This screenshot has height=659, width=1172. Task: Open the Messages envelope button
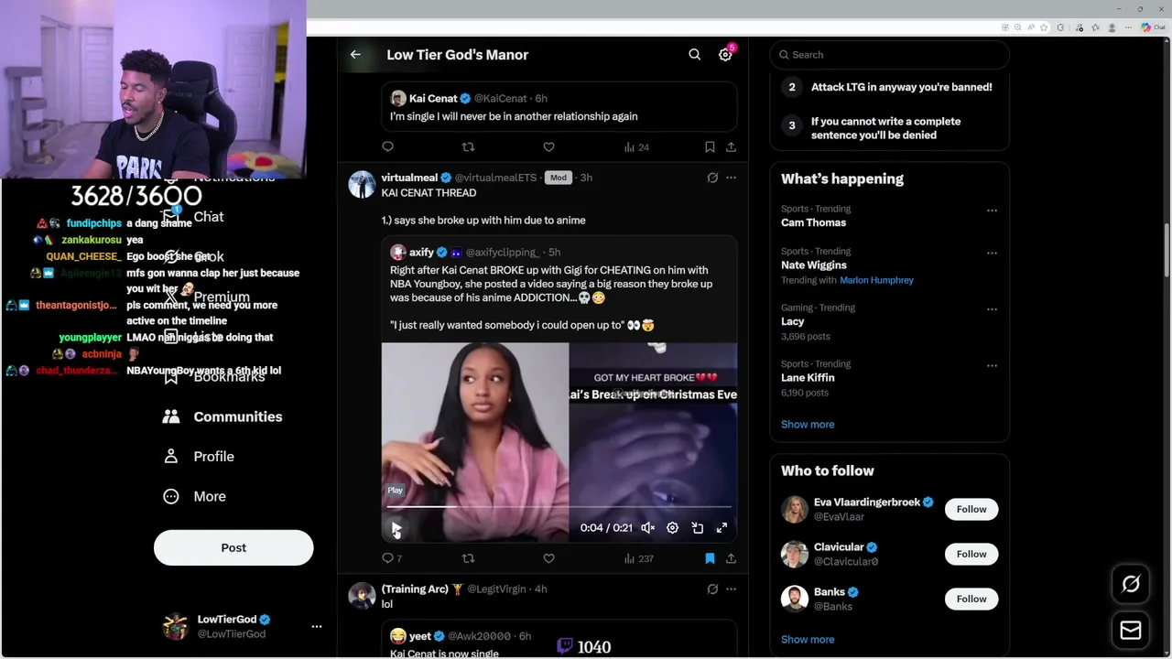pyautogui.click(x=1131, y=631)
